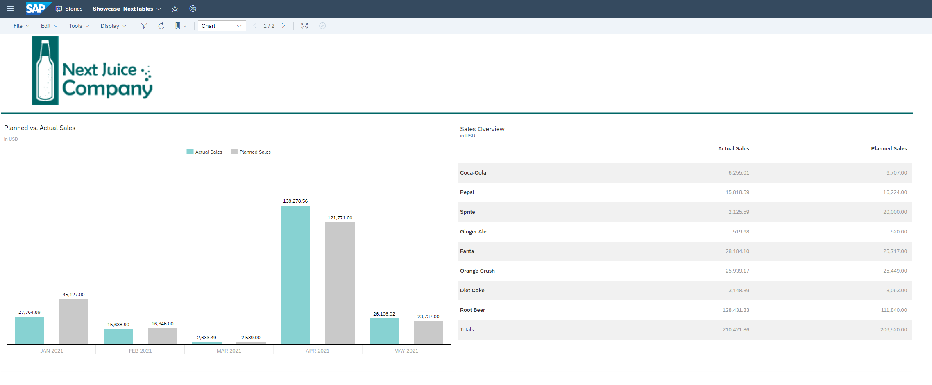Click the MAR 2021 axis label
Viewport: 932px width, 385px height.
pos(229,351)
